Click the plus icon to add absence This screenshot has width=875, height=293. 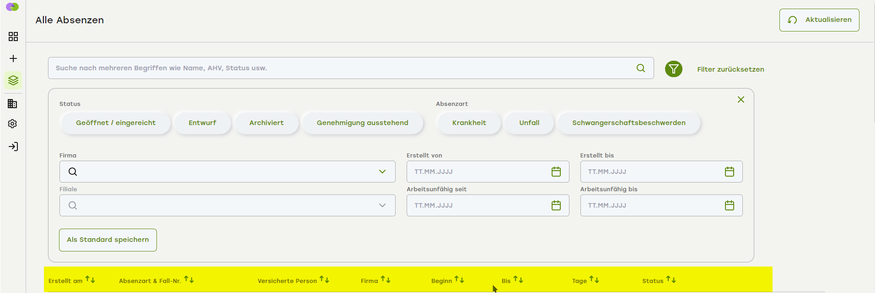(13, 58)
